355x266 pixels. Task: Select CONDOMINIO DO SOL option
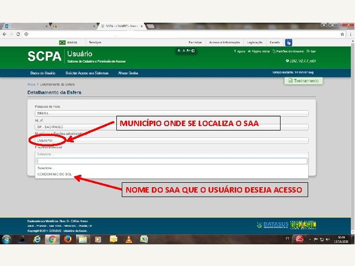(x=172, y=174)
